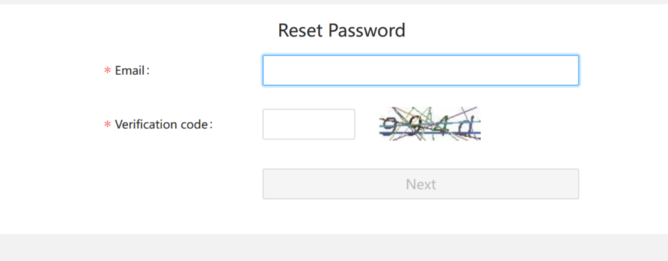
Task: Refresh the captcha image
Action: coord(430,124)
